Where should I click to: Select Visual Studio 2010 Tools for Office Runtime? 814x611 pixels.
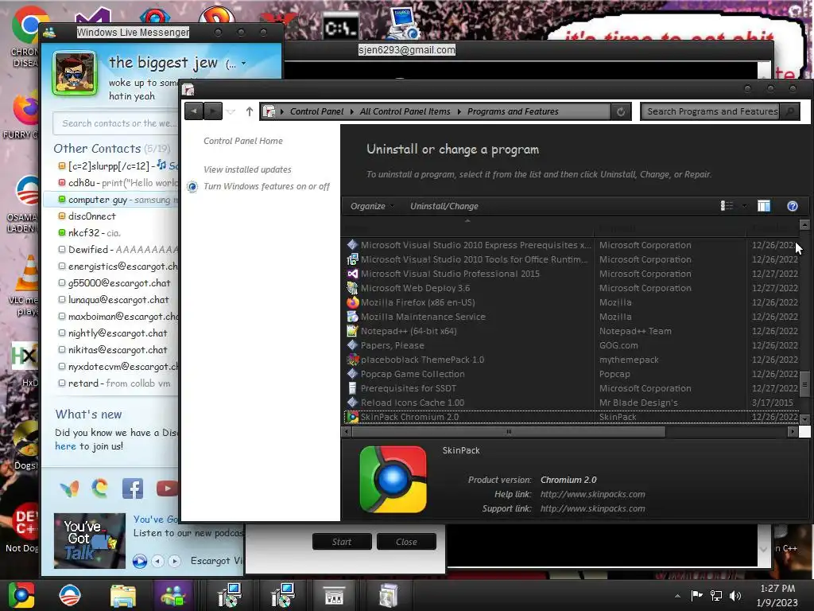571,259
